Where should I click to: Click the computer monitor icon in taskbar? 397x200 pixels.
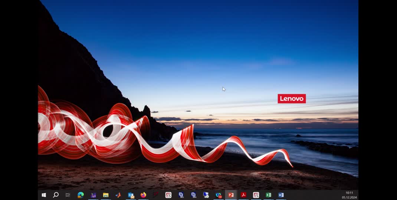(206, 195)
